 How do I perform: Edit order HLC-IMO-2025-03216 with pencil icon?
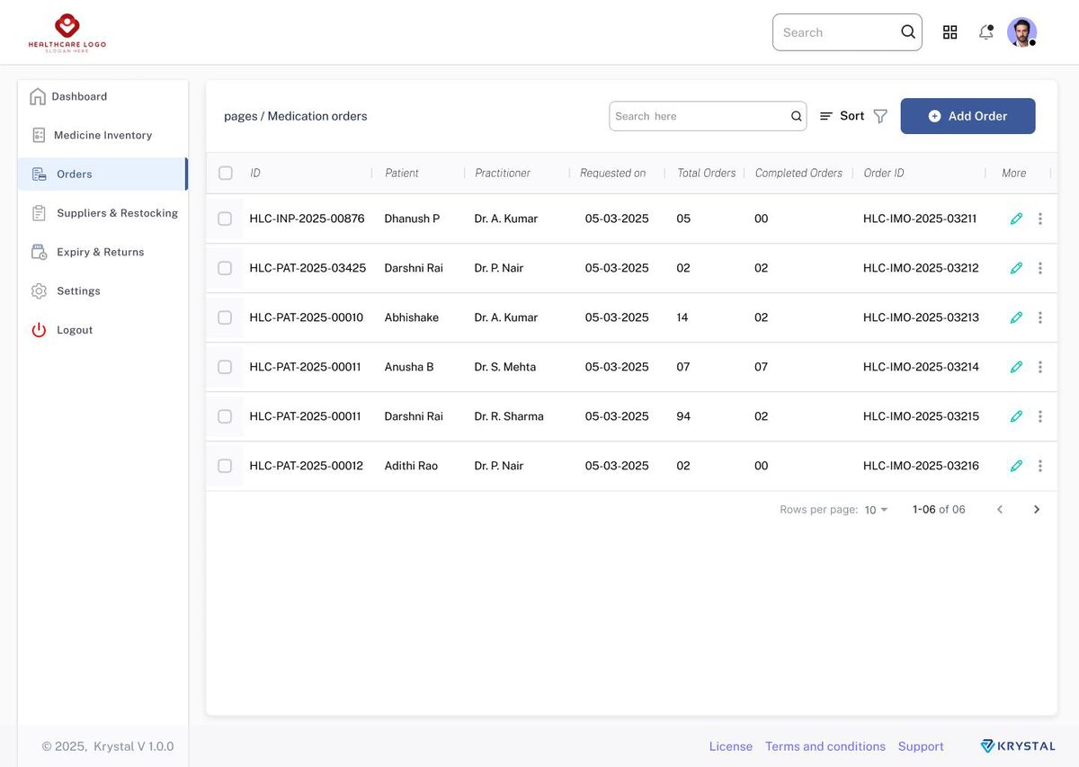tap(1016, 466)
